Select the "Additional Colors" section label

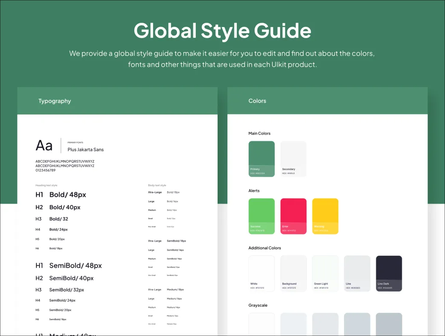(265, 248)
